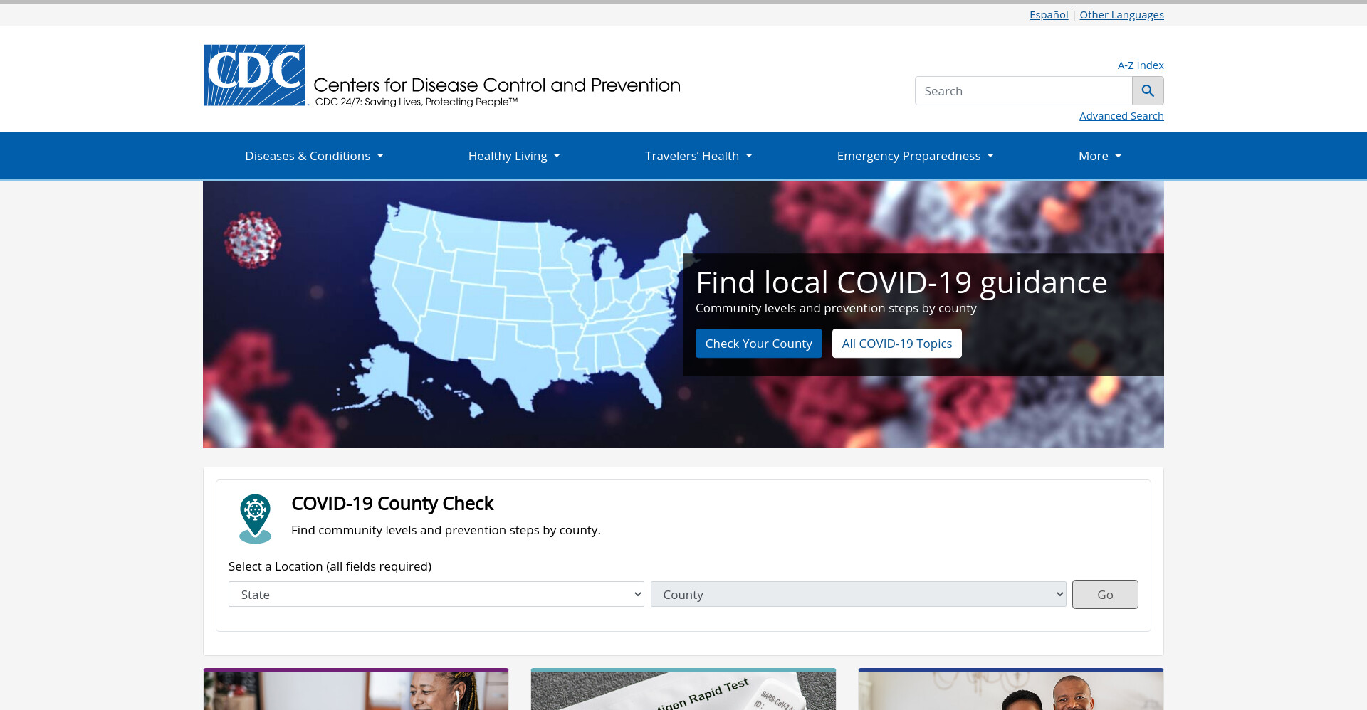1367x710 pixels.
Task: Click Centers for Disease Control and Prevention title
Action: click(497, 85)
